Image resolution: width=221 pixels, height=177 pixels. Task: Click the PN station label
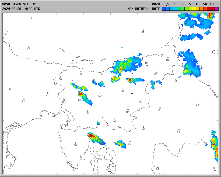pyautogui.click(x=23, y=102)
